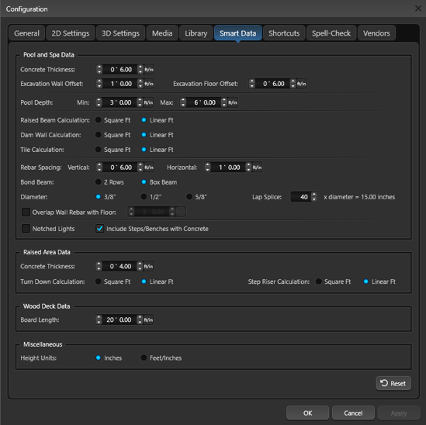Click the Reset button
Screen dimensions: 426x425
[x=393, y=383]
